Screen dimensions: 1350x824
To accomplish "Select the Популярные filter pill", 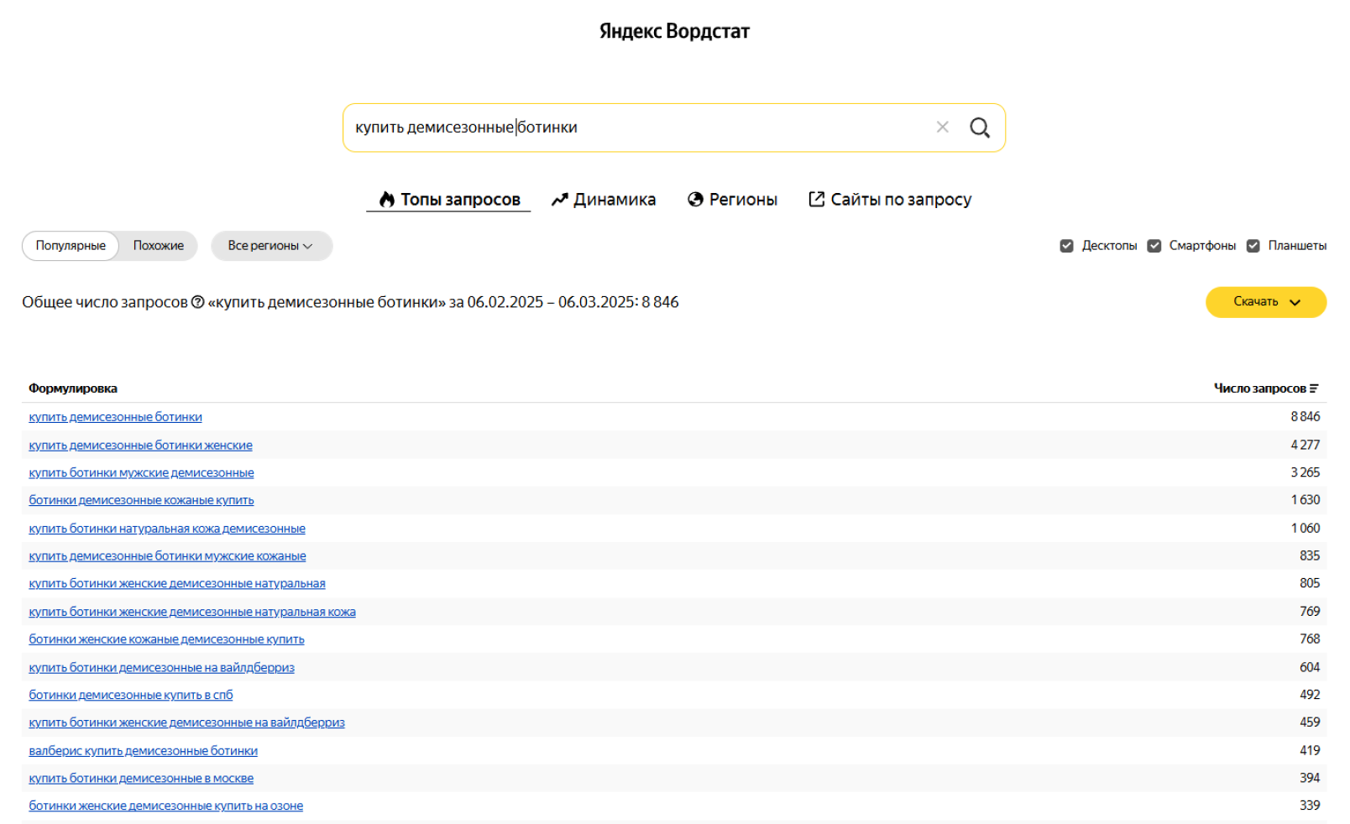I will click(x=71, y=246).
